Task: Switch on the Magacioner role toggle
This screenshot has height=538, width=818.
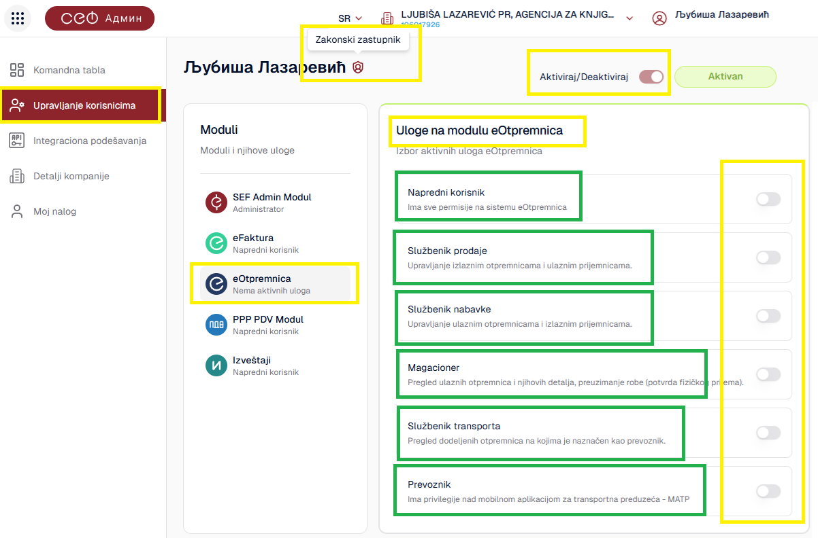Action: [x=768, y=374]
